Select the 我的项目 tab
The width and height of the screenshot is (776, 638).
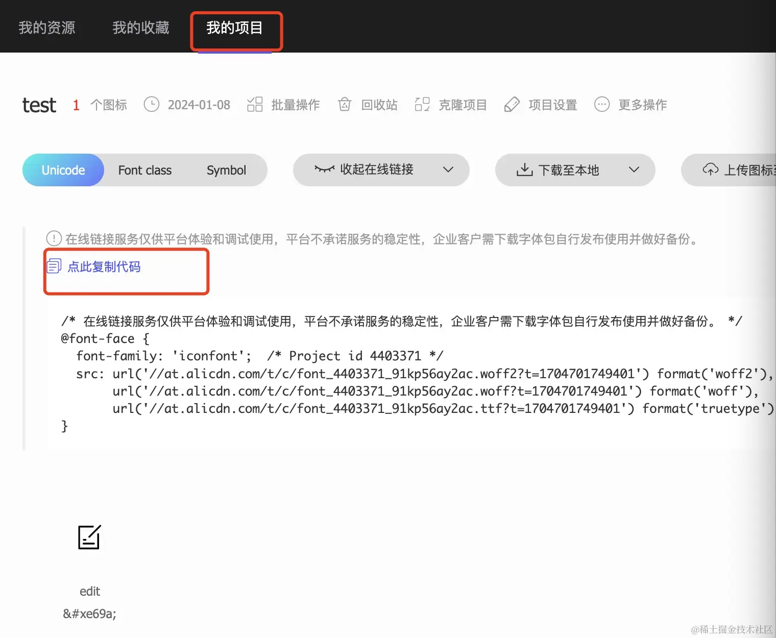(235, 28)
